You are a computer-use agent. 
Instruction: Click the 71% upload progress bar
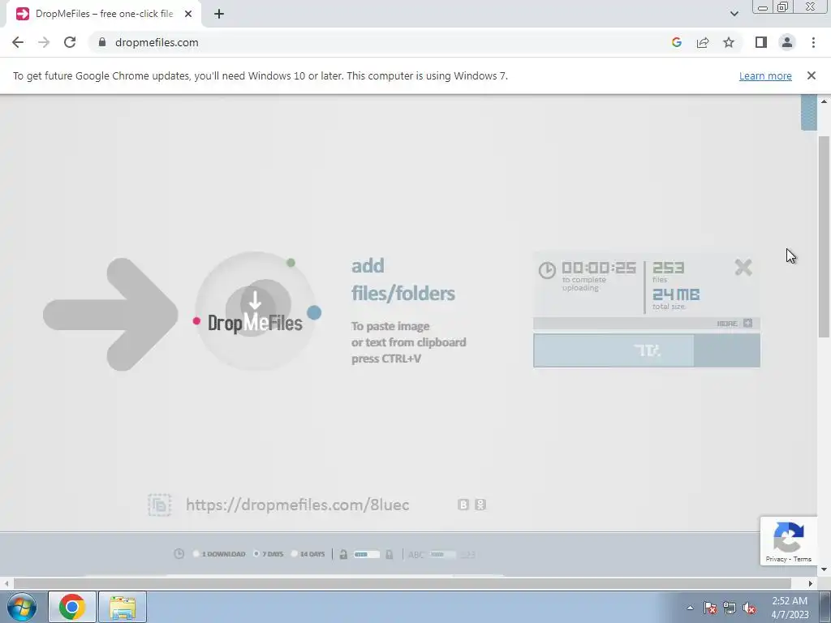point(647,350)
